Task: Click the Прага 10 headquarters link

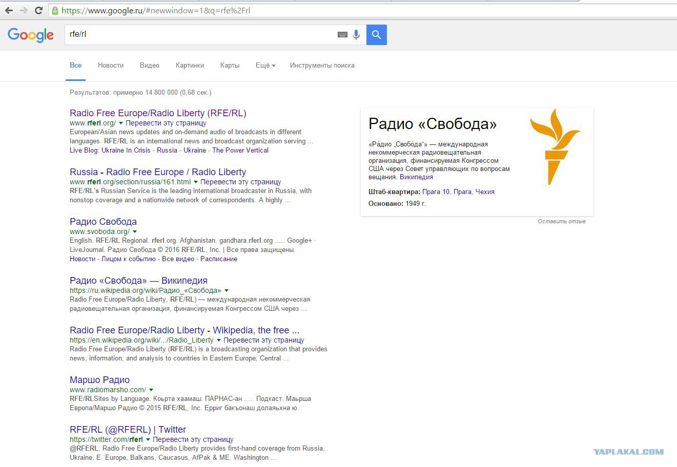Action: click(x=436, y=192)
